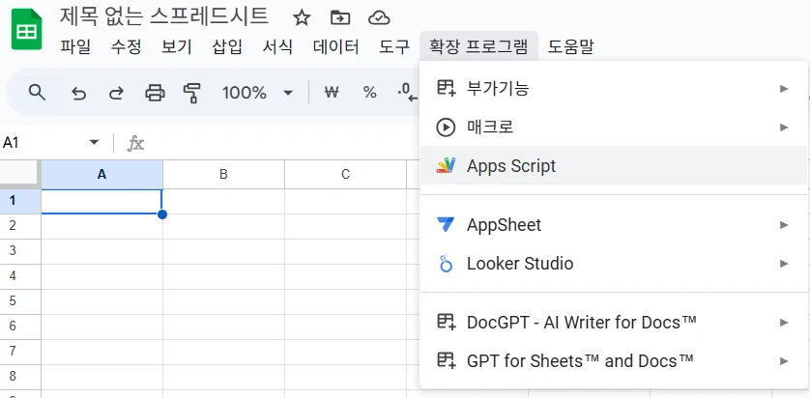Click the move to folder icon

tap(340, 17)
